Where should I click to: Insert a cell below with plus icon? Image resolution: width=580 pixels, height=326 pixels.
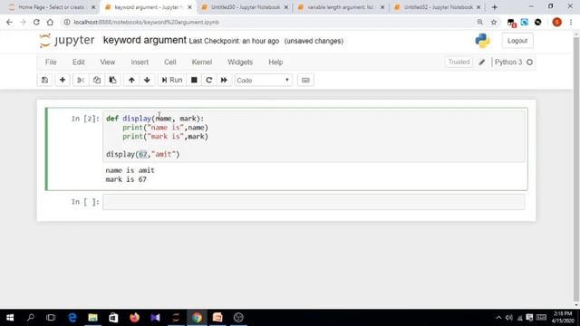63,81
